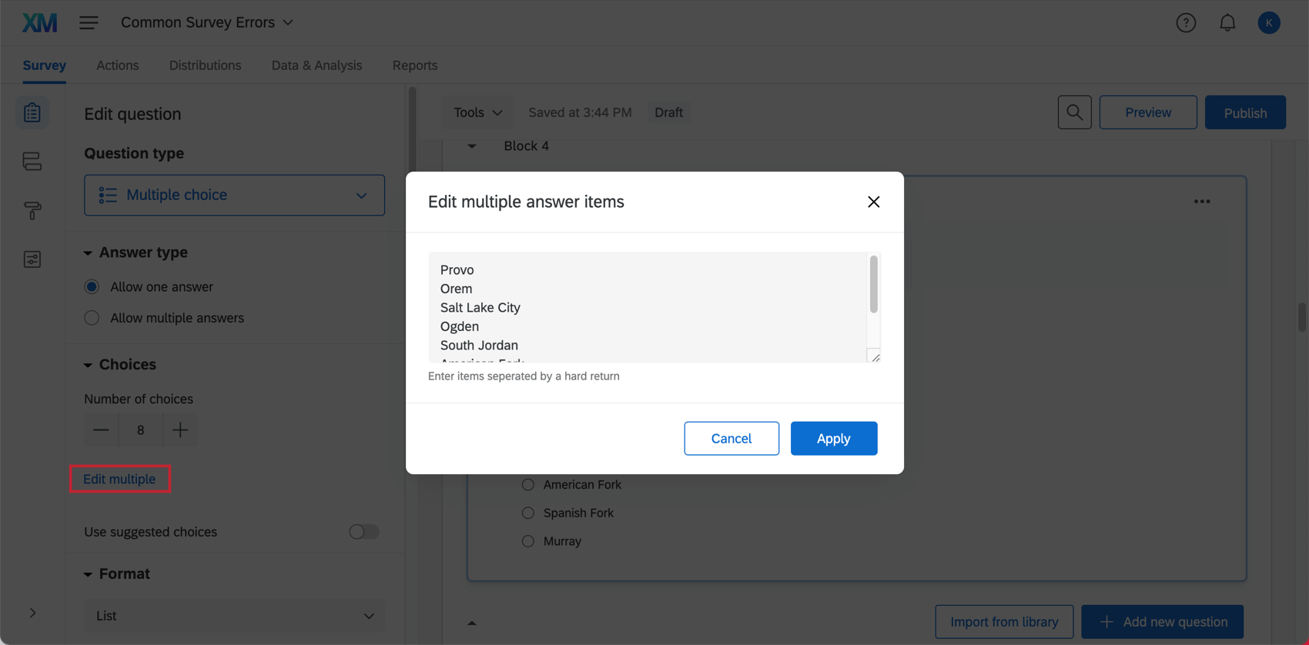Switch to the Distributions tab
Screen dimensions: 1309x645
[x=205, y=65]
